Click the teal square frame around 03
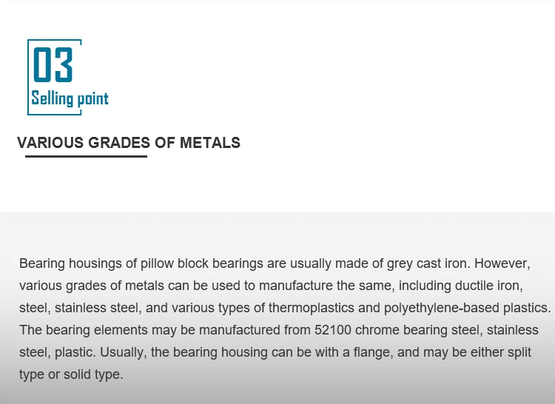 [x=55, y=77]
